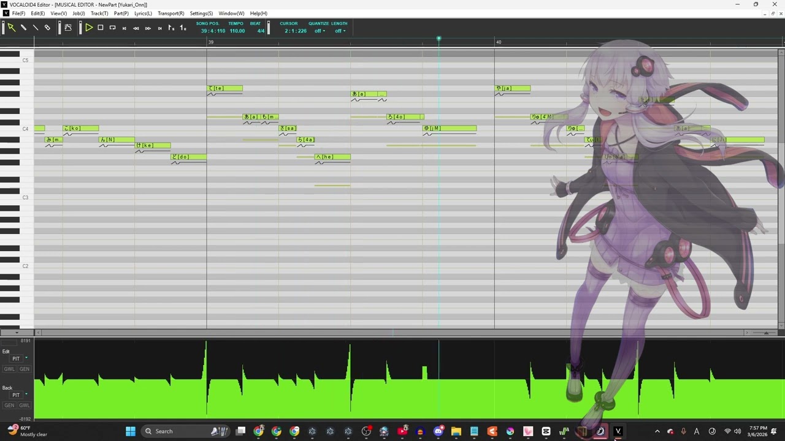Image resolution: width=785 pixels, height=441 pixels.
Task: Click the taskbar Search box
Action: tap(186, 431)
